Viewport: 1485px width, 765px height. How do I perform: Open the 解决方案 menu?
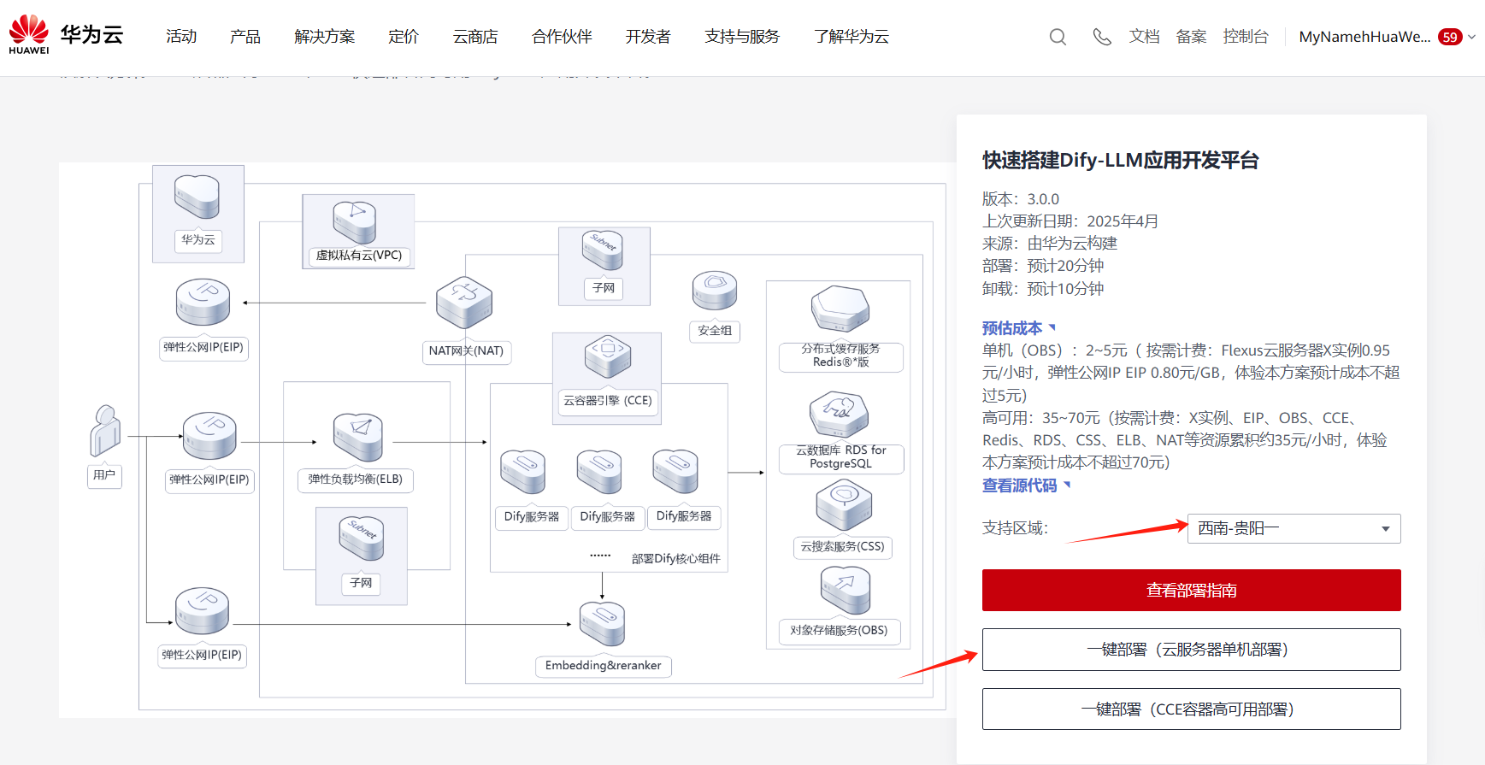(x=324, y=37)
